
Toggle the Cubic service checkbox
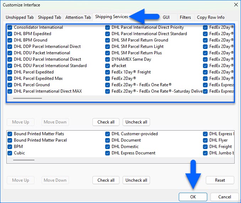[10, 153]
